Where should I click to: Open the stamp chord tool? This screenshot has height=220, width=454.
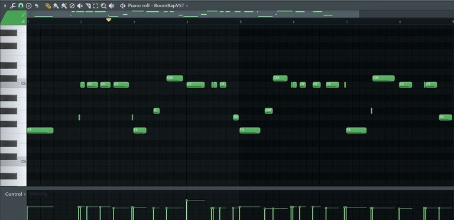click(28, 5)
